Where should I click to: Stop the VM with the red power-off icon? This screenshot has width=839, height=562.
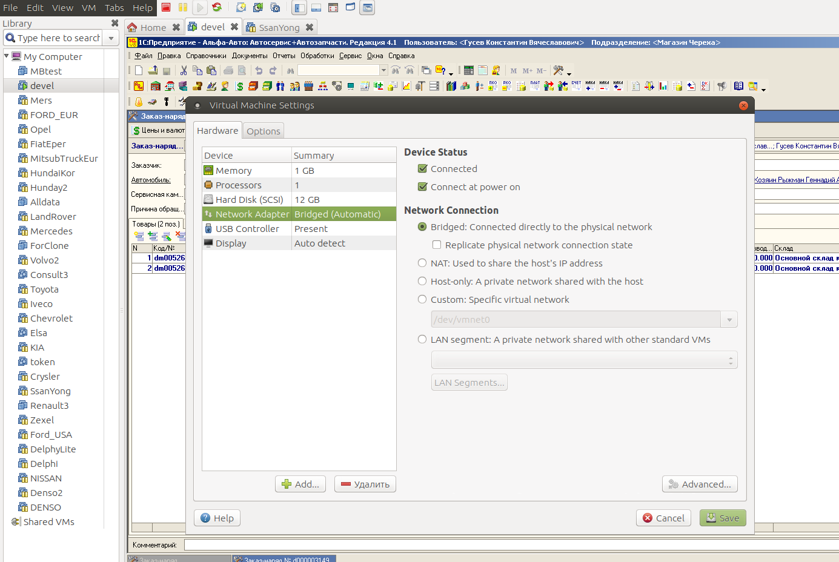pos(166,7)
